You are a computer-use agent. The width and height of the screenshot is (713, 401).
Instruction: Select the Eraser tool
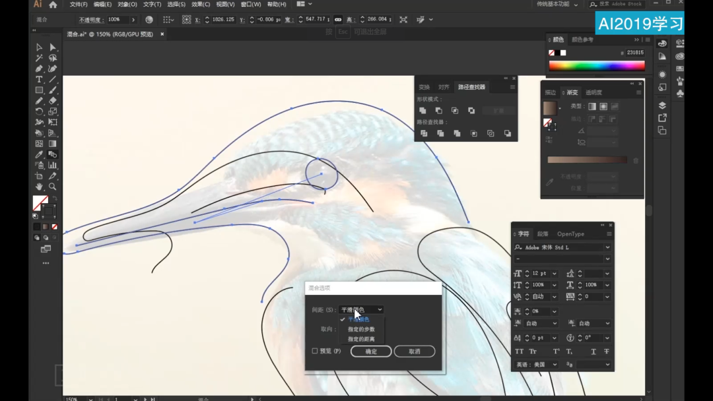(x=53, y=101)
